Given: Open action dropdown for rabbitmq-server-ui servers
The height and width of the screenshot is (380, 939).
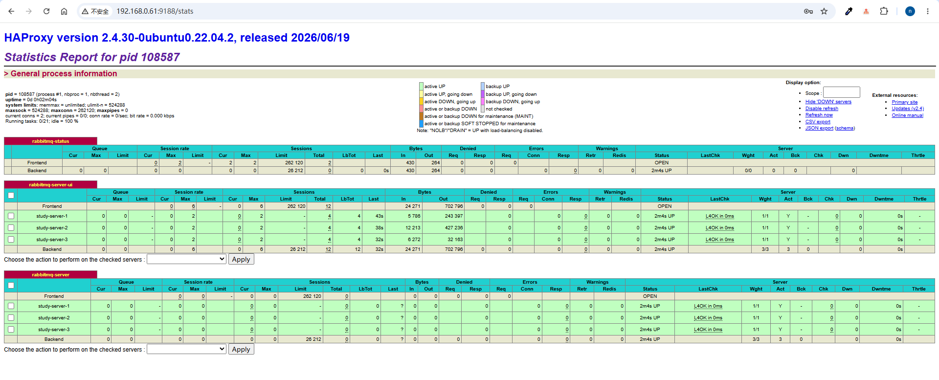Looking at the screenshot, I should click(186, 259).
